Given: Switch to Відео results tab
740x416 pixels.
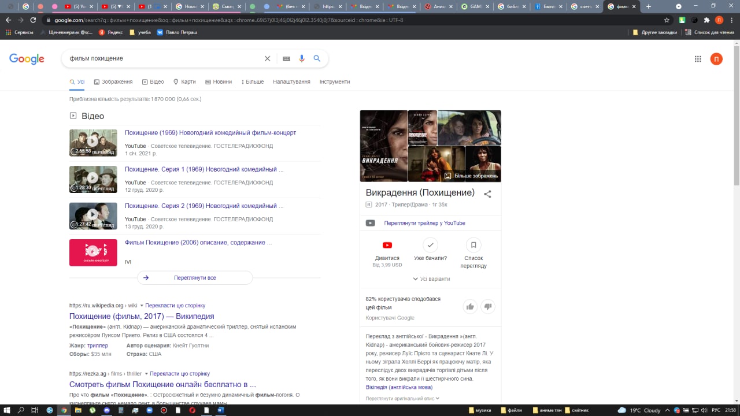Looking at the screenshot, I should (153, 81).
